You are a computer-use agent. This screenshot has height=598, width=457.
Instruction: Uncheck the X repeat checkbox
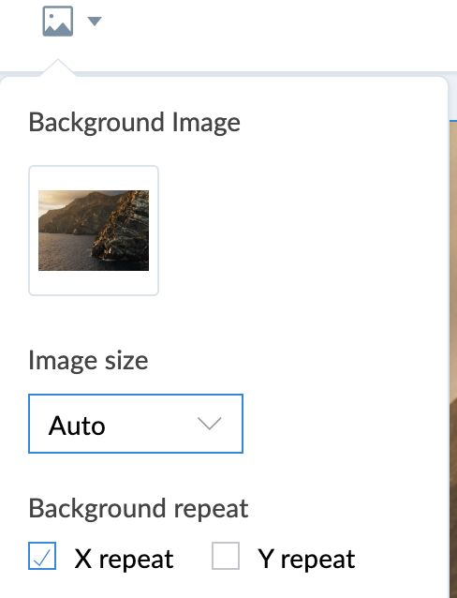tap(42, 556)
